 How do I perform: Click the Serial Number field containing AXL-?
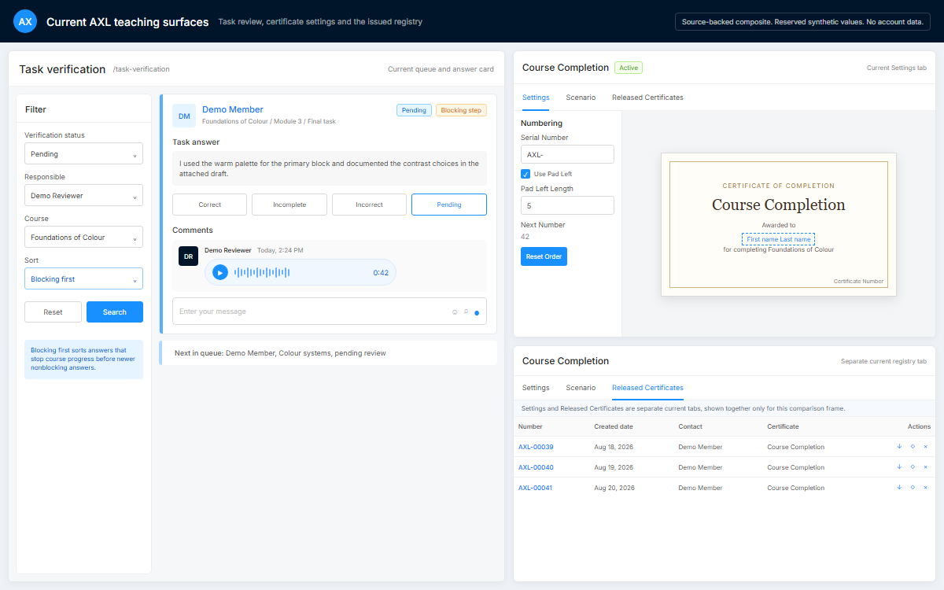567,154
